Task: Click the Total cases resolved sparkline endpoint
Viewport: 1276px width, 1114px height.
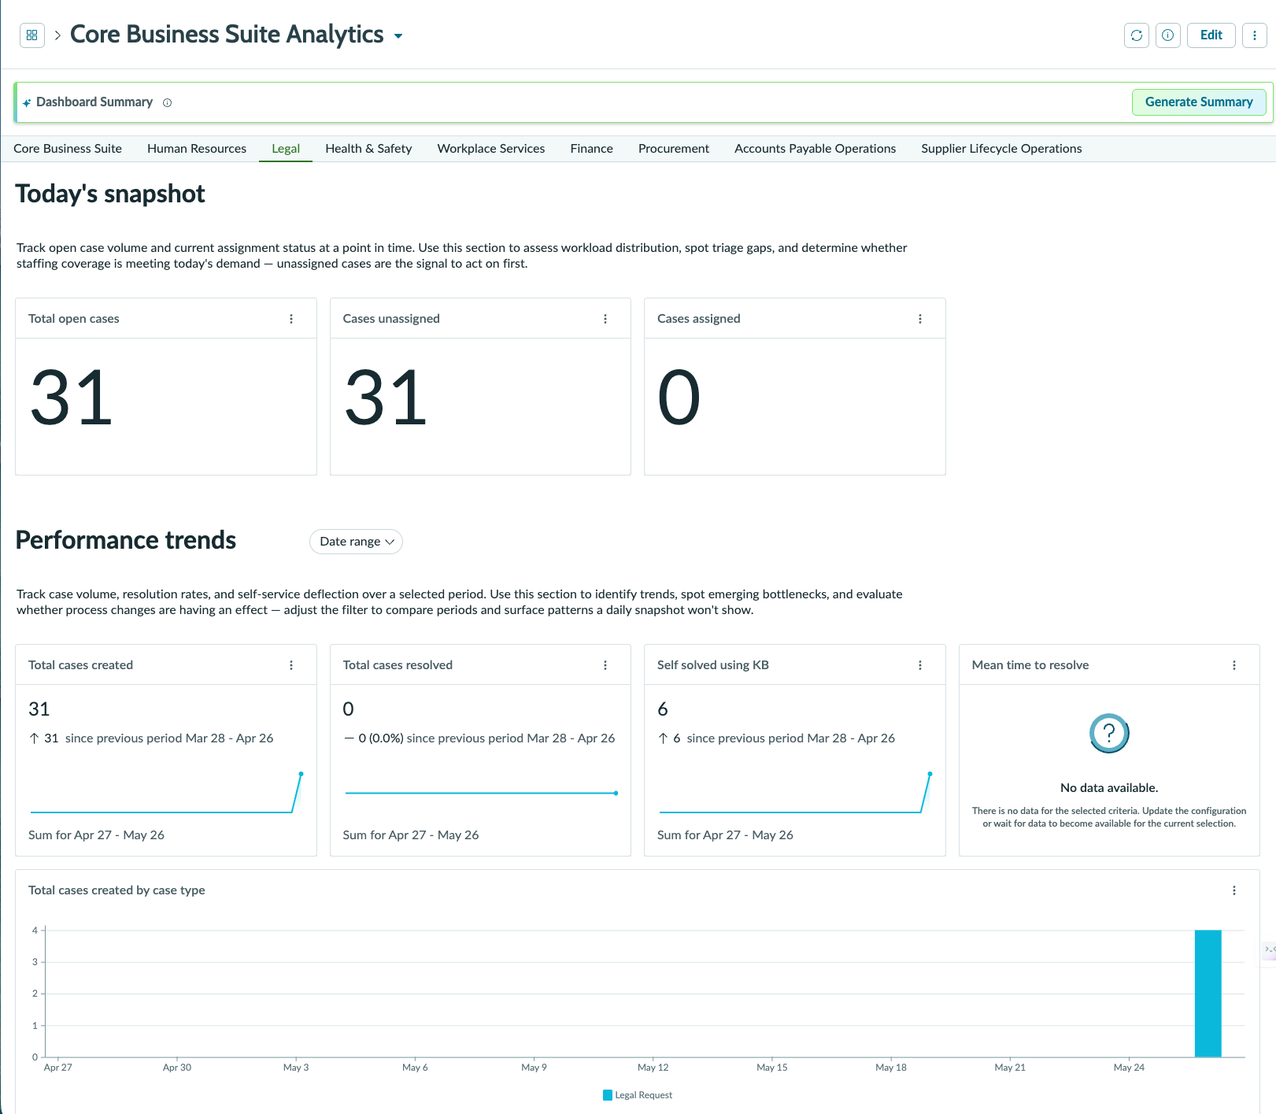Action: click(616, 793)
